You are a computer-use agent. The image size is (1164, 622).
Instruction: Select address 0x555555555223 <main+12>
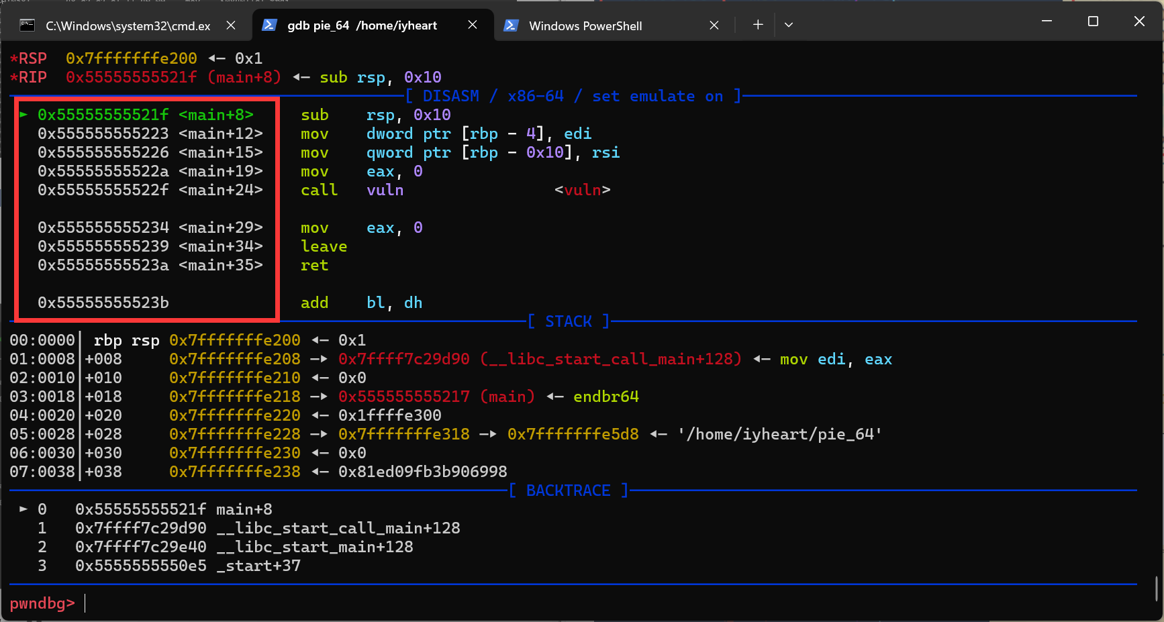[x=150, y=134]
